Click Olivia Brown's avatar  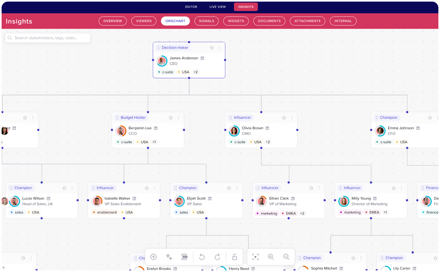pos(234,131)
